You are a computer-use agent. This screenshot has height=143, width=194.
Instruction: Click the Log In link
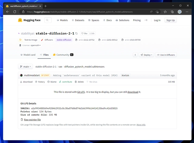tap(157, 20)
